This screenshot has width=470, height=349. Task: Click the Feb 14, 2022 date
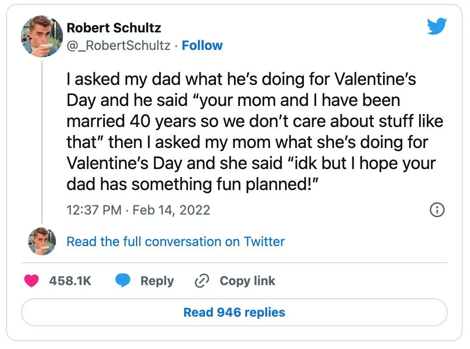pyautogui.click(x=171, y=210)
